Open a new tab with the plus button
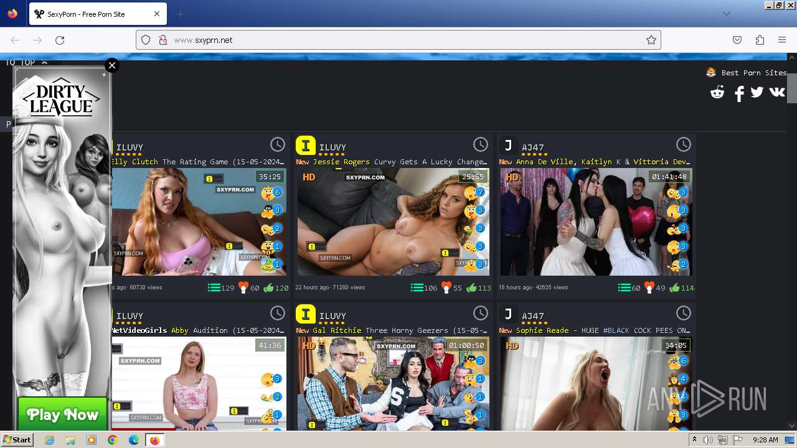797x448 pixels. point(181,14)
